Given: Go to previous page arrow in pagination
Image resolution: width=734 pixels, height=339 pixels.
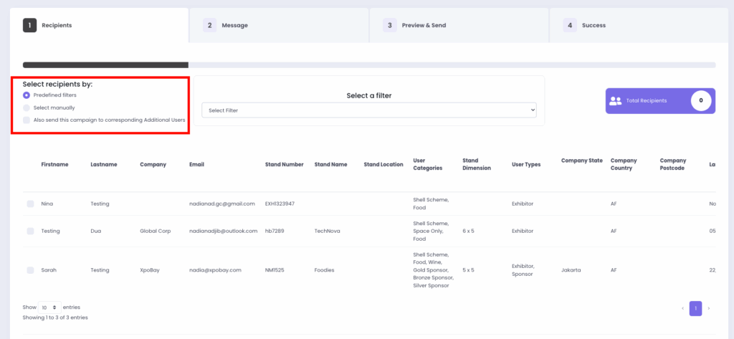Looking at the screenshot, I should coord(682,308).
